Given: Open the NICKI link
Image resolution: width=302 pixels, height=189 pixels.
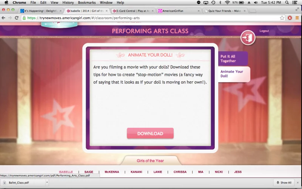Looking at the screenshot, I should coord(219,172).
